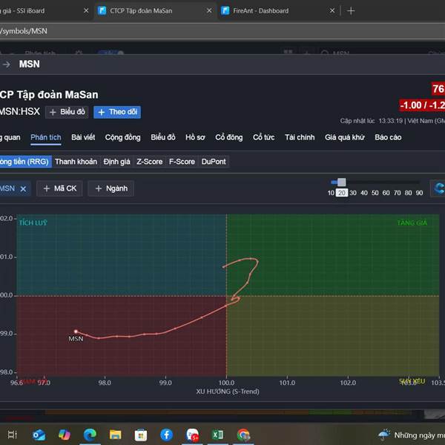Image resolution: width=445 pixels, height=445 pixels.
Task: Open Chrome from the taskbar
Action: click(x=243, y=435)
